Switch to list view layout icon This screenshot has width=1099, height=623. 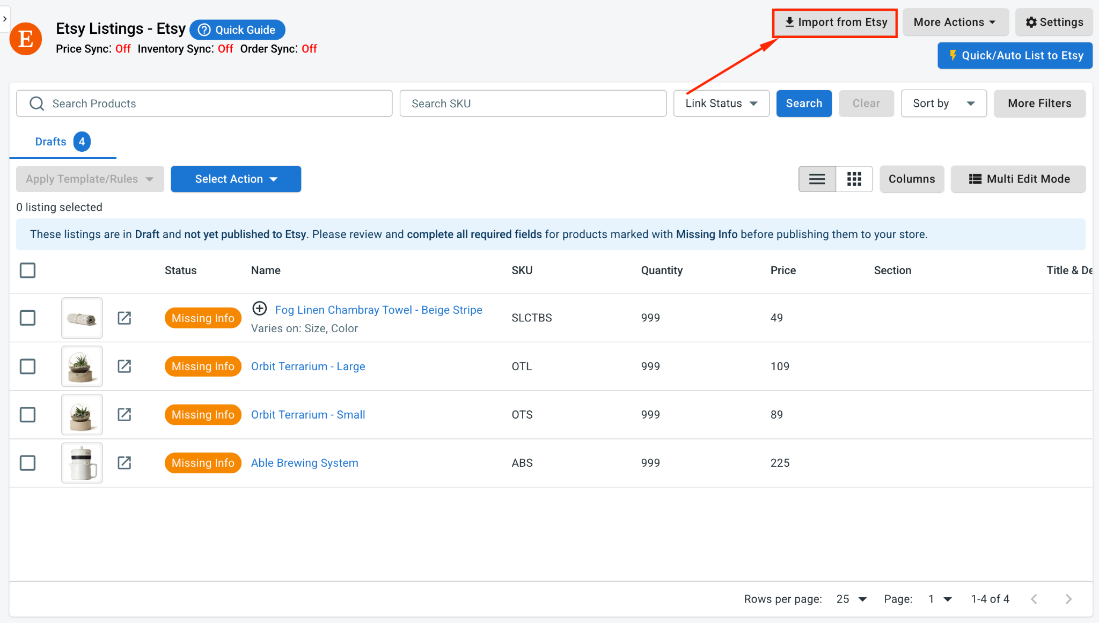pos(817,179)
